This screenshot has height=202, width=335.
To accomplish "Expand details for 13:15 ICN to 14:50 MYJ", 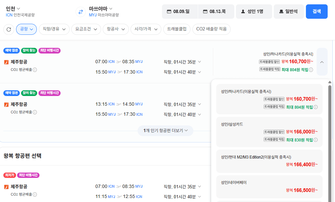I will 199,104.
